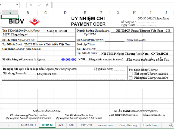Click the Enter checkmark icon in formula bar
Viewport: 174px width, 129px height.
pos(39,5)
